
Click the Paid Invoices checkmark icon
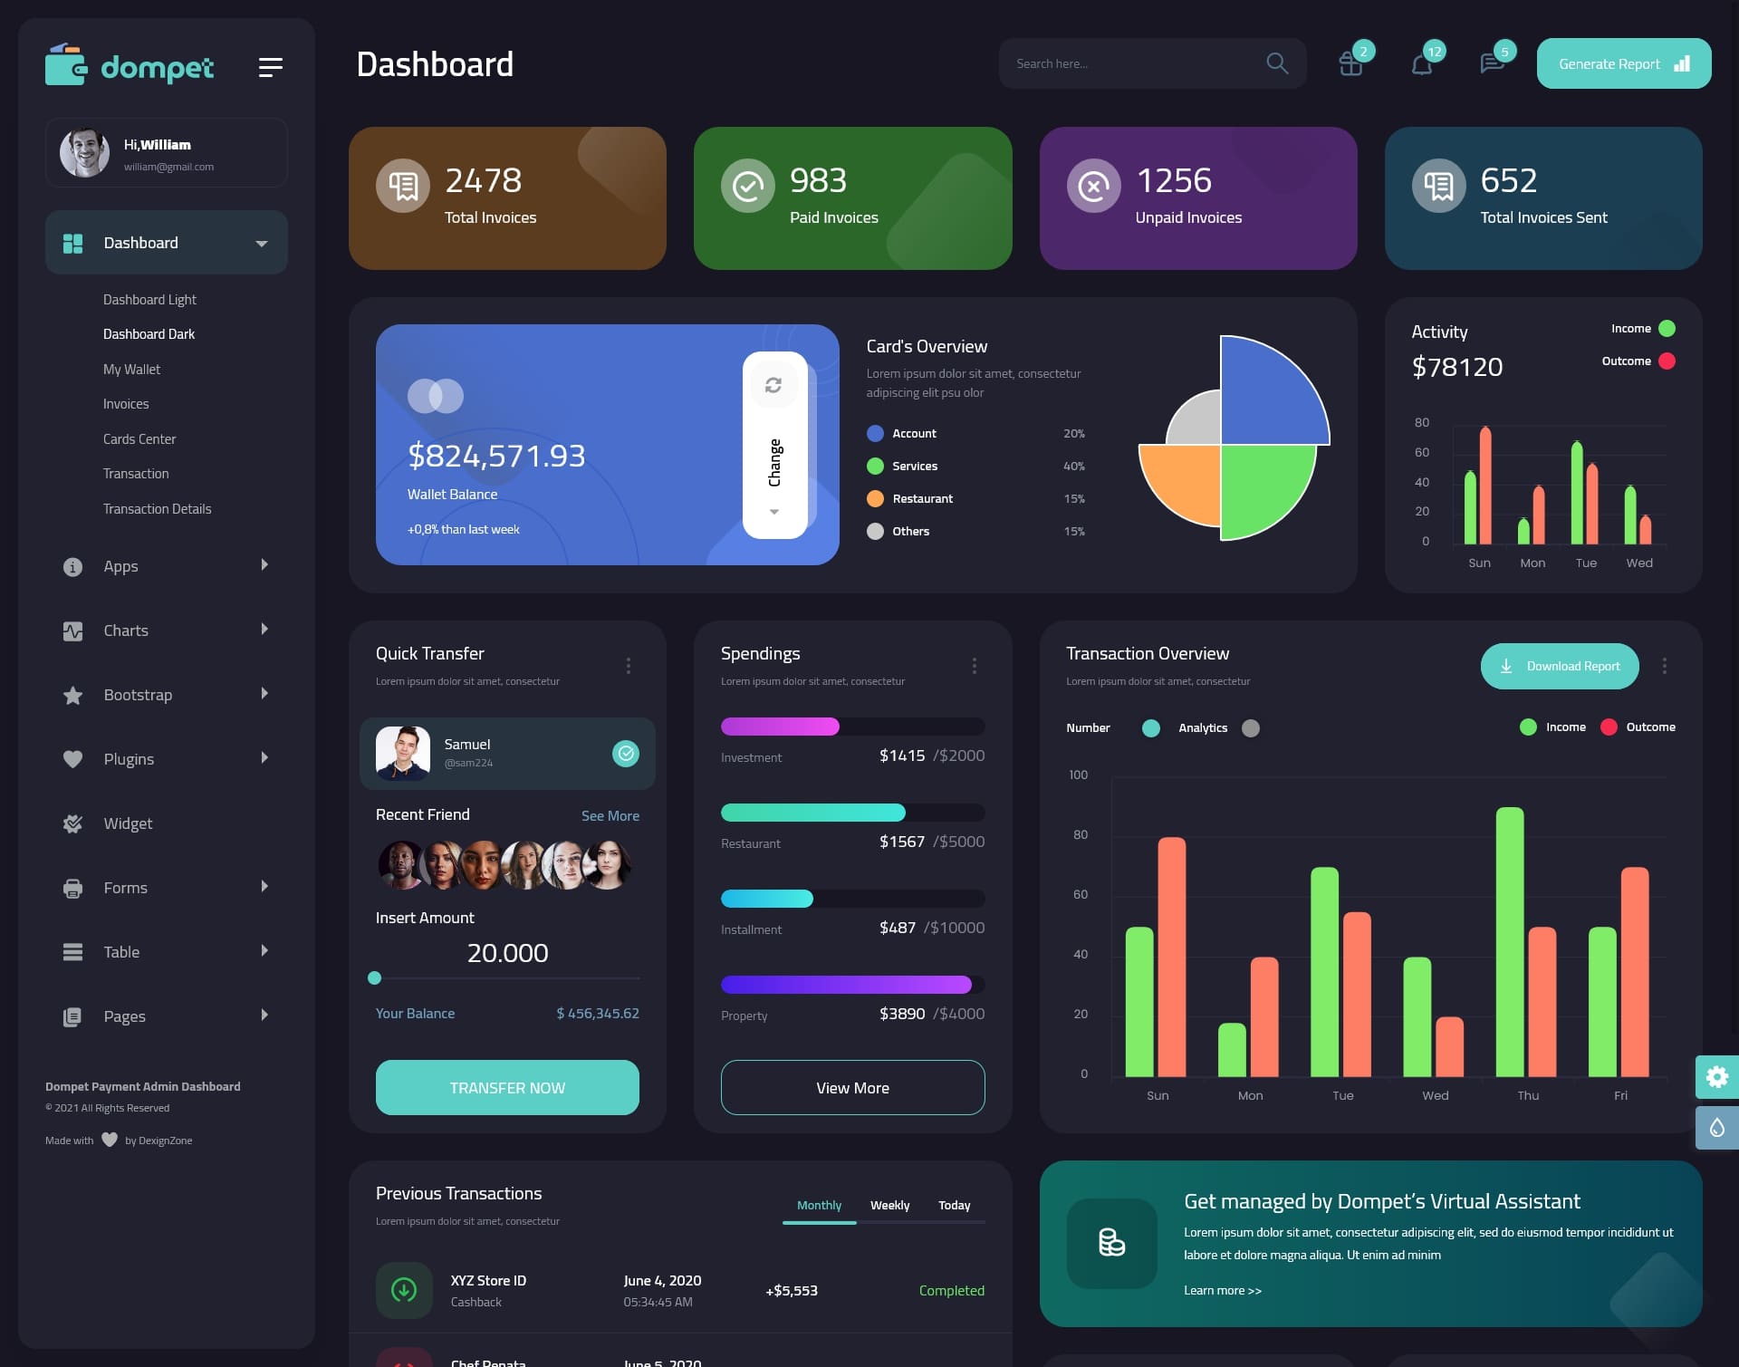coord(748,188)
